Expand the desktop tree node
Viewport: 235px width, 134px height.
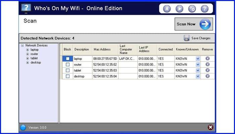(28, 63)
